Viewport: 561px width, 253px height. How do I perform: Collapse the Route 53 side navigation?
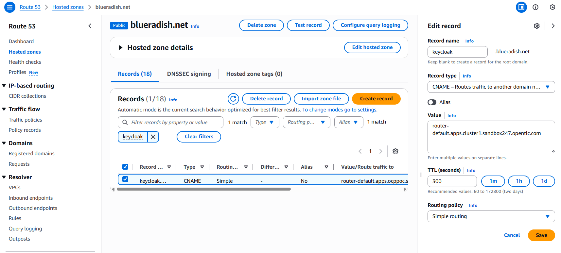90,26
